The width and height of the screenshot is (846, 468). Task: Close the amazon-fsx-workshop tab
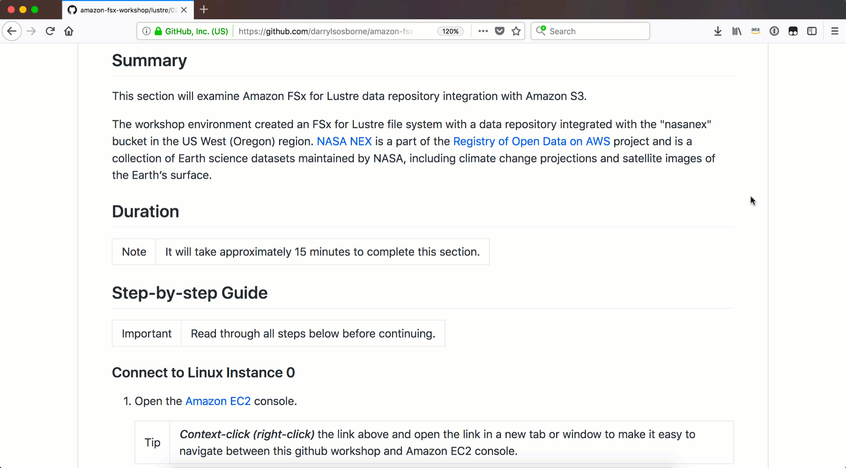pos(184,10)
